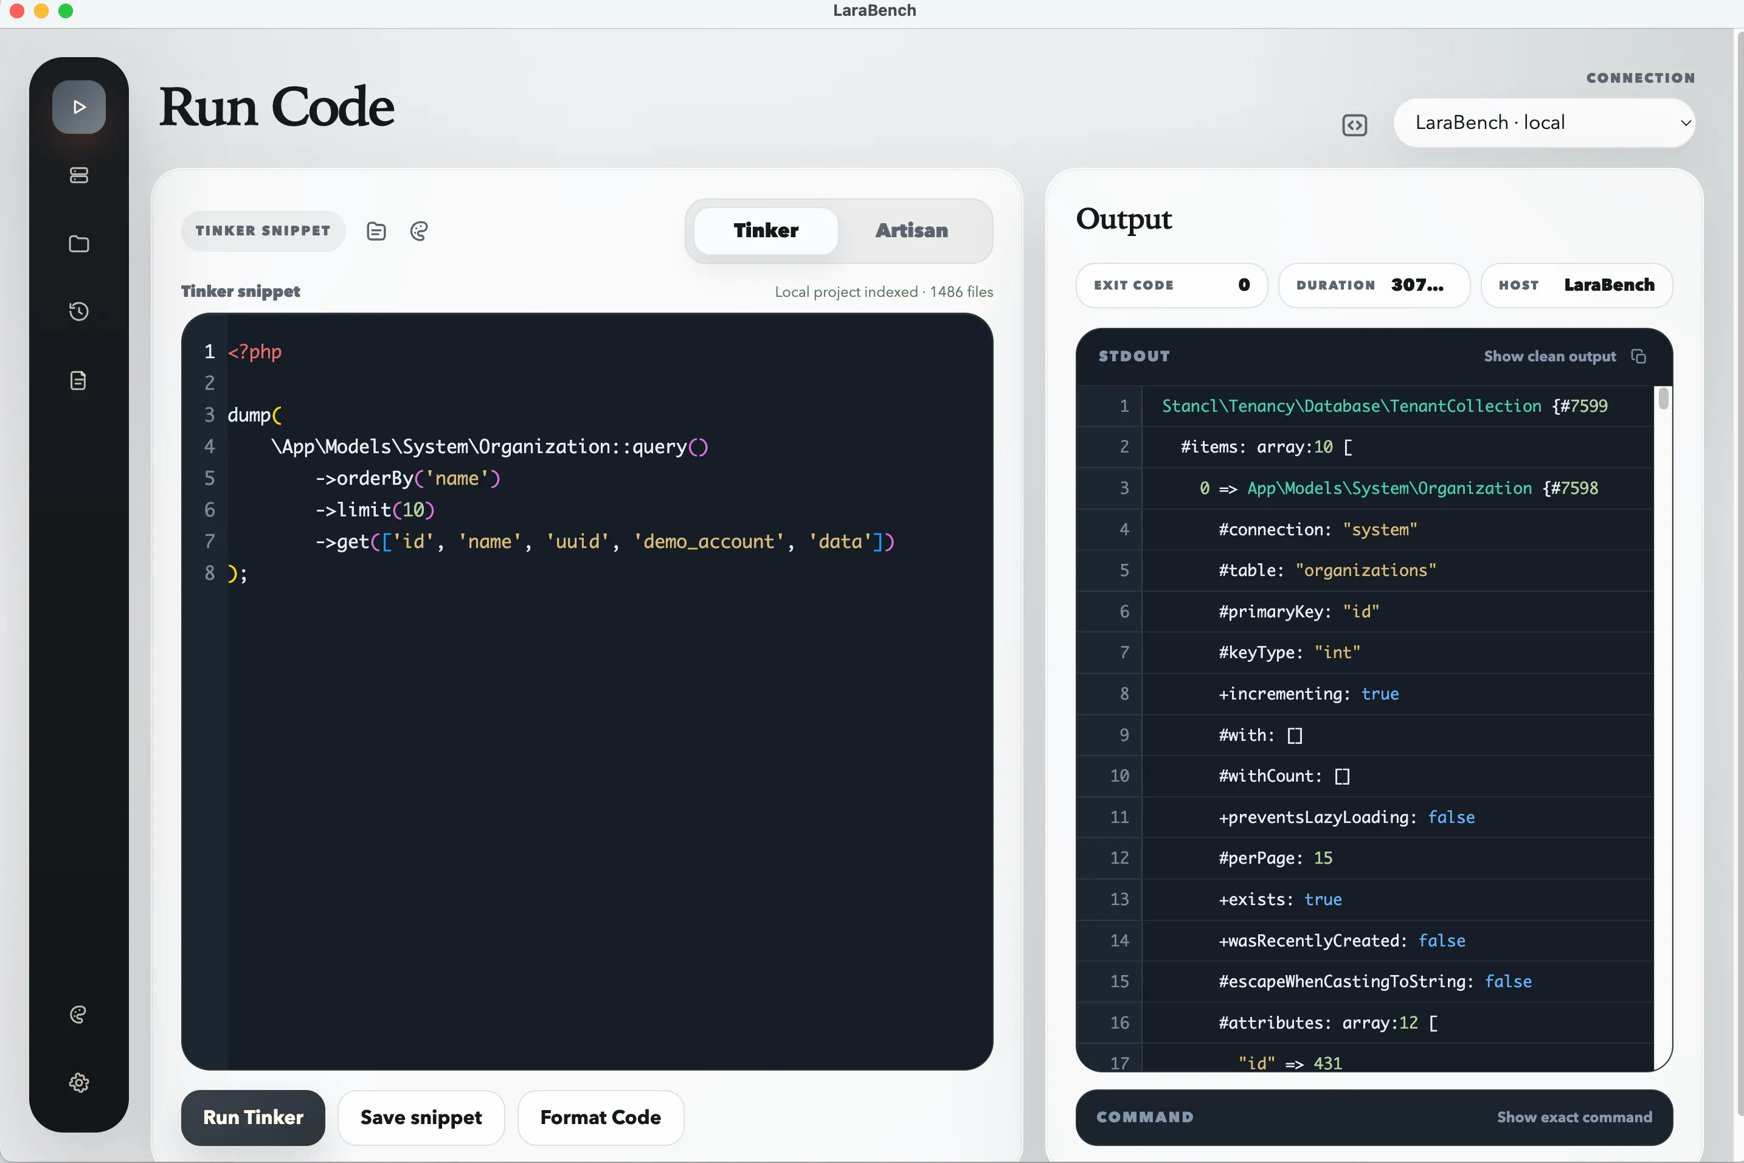
Task: Switch to the Artisan tab
Action: (912, 231)
